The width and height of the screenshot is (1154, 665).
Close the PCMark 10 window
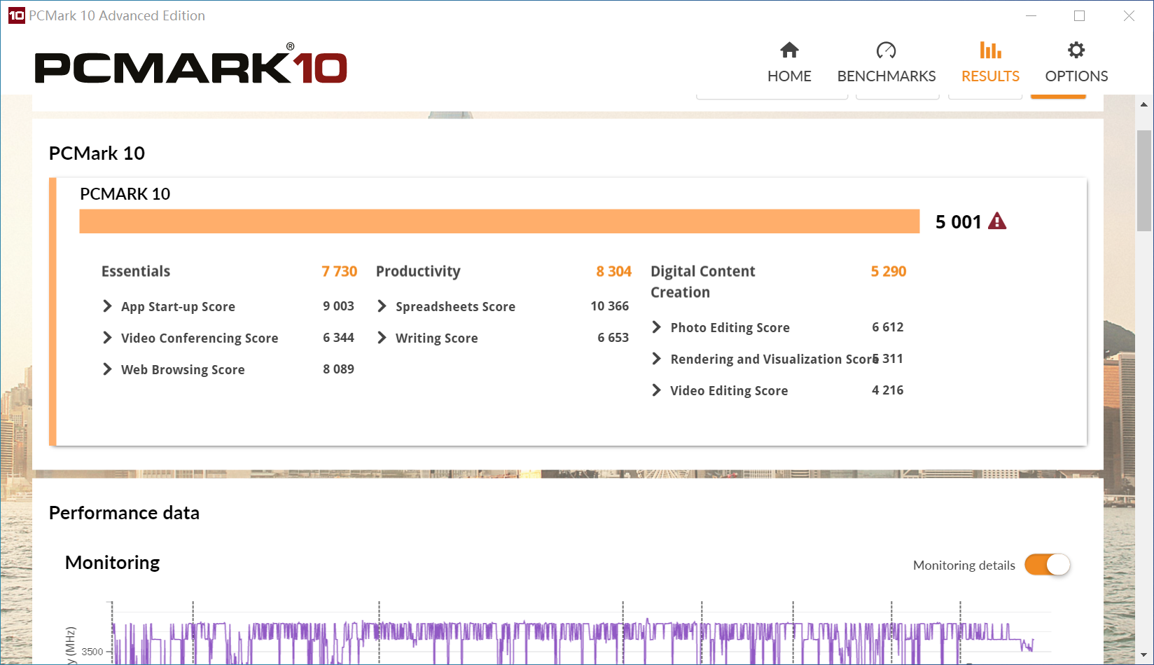point(1129,15)
